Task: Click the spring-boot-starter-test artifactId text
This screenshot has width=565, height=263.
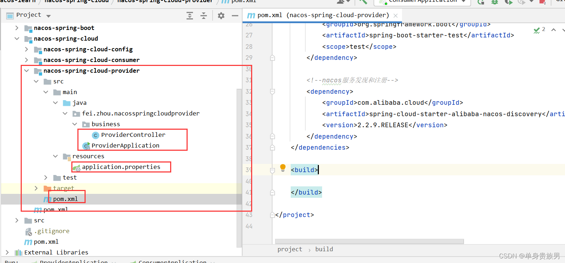Action: [x=417, y=35]
